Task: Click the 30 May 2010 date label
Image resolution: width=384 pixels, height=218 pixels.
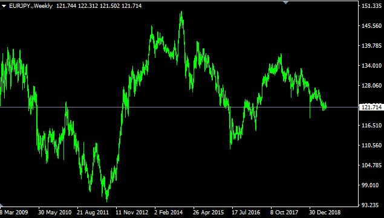Action: [x=55, y=213]
